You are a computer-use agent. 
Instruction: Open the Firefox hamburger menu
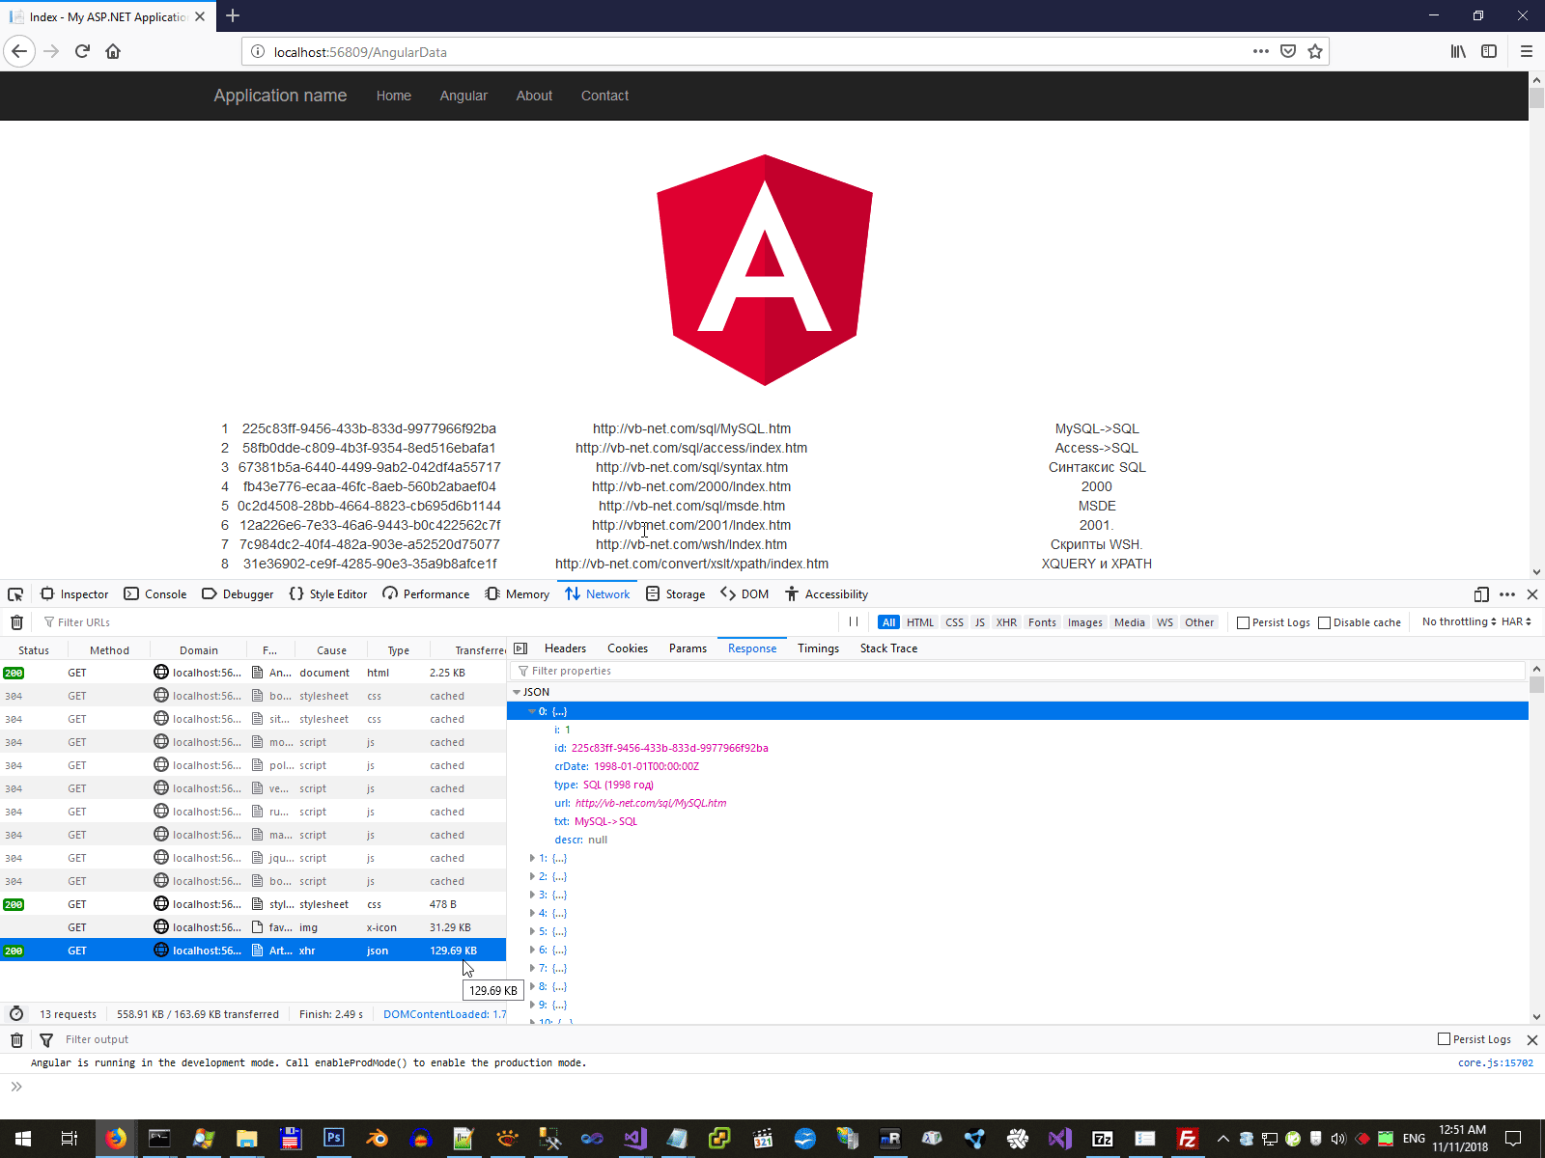pos(1527,51)
